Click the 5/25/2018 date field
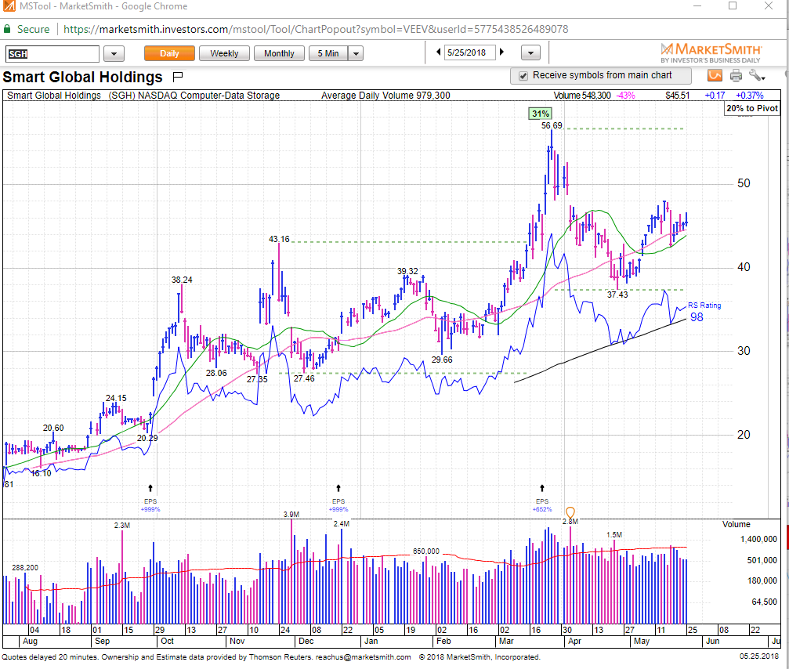The image size is (789, 669). pos(469,52)
